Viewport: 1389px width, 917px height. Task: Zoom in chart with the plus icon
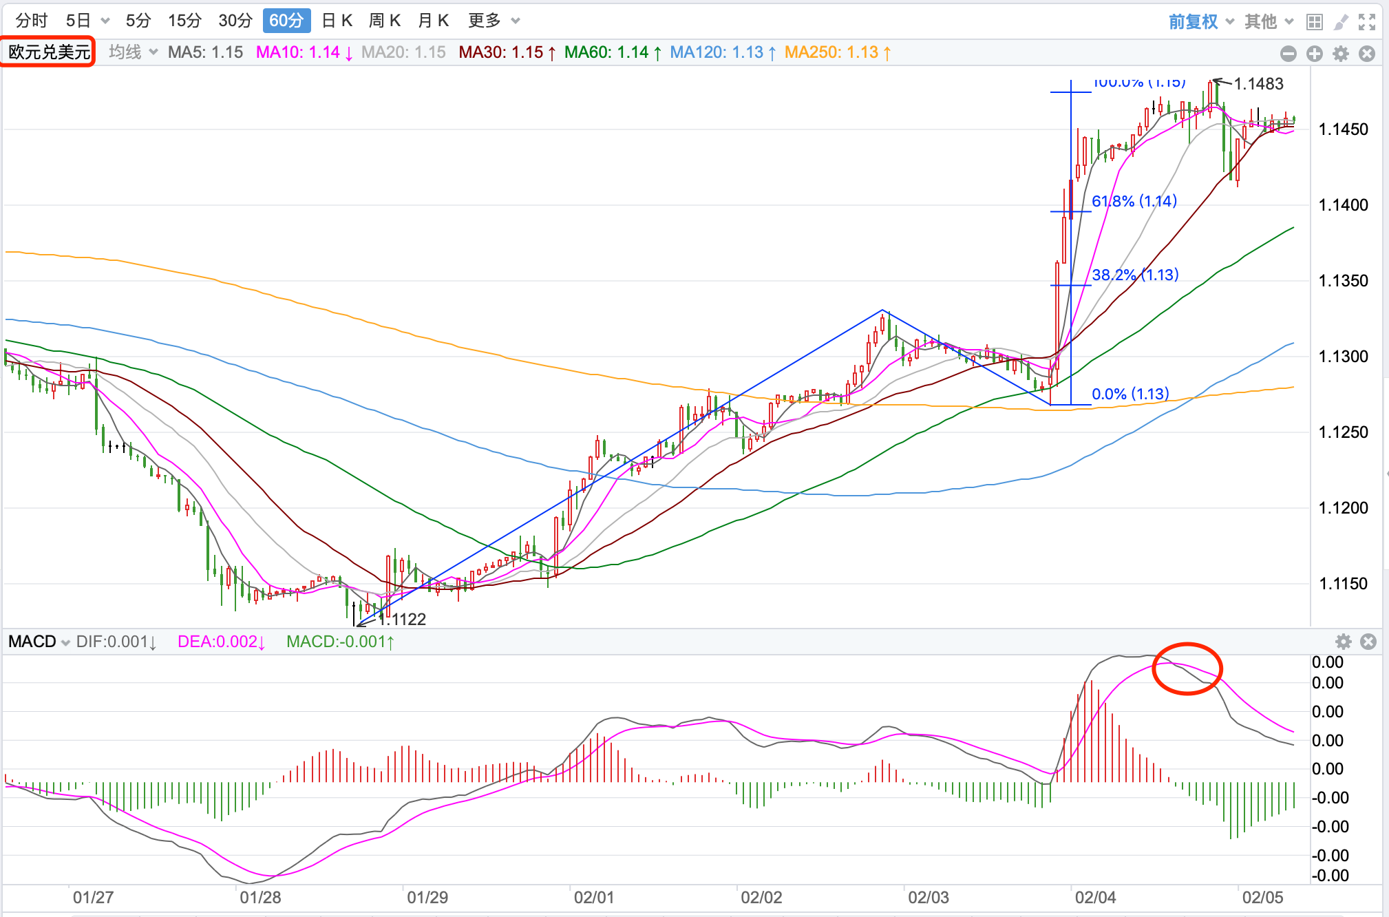1315,54
